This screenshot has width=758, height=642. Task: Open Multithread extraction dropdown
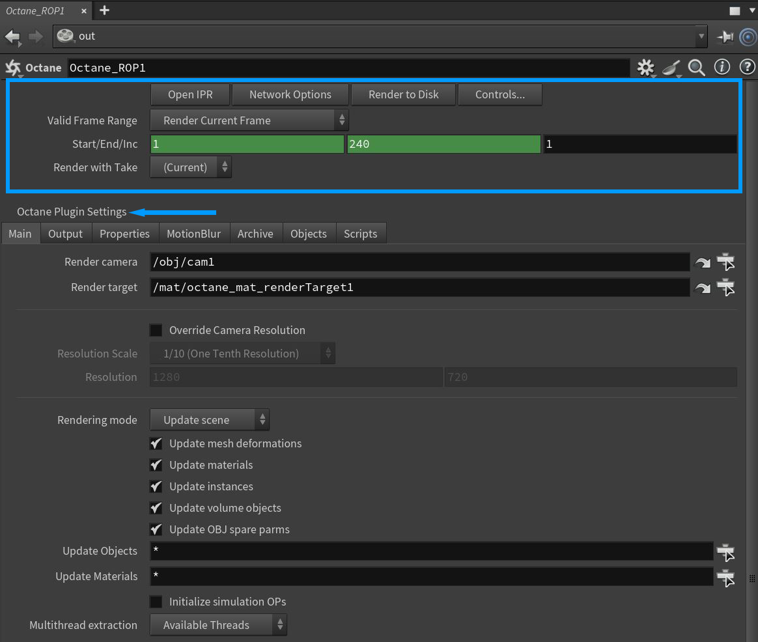coord(218,625)
